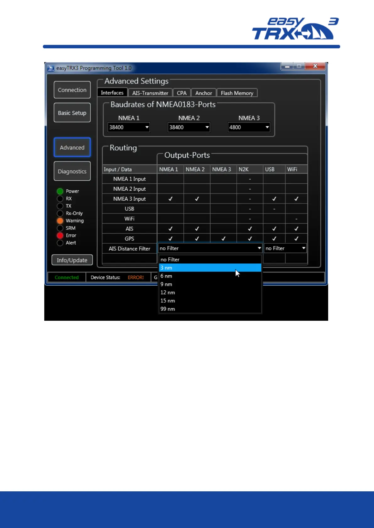The image size is (374, 528).
Task: Click the easyTRX3 app icon in title bar
Action: pyautogui.click(x=51, y=68)
